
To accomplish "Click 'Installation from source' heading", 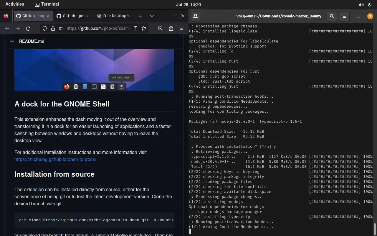I will click(x=54, y=174).
